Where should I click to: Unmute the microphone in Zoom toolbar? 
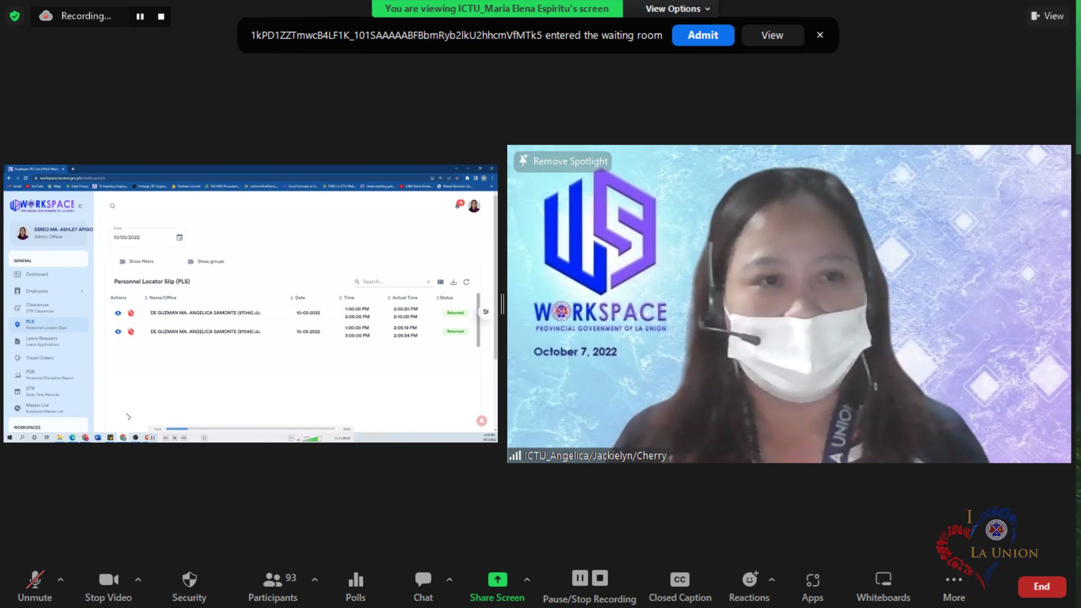tap(35, 586)
